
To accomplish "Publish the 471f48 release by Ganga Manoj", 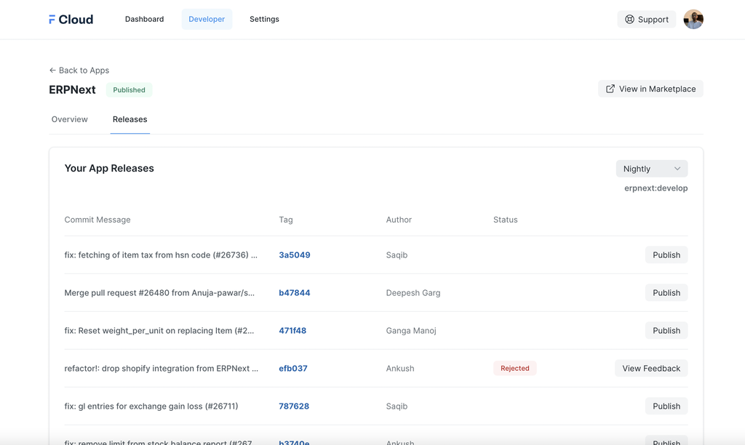I will [x=666, y=331].
